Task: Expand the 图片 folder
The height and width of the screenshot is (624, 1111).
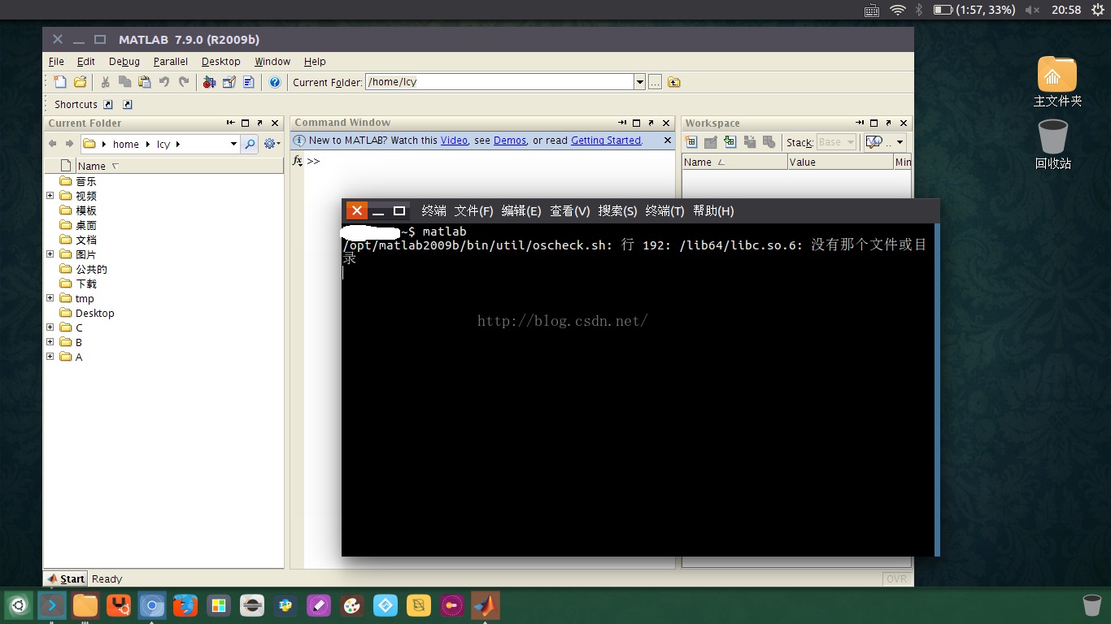Action: 50,254
